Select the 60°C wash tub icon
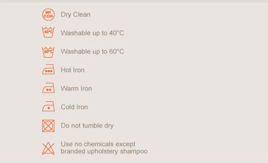268x163 pixels. click(48, 52)
